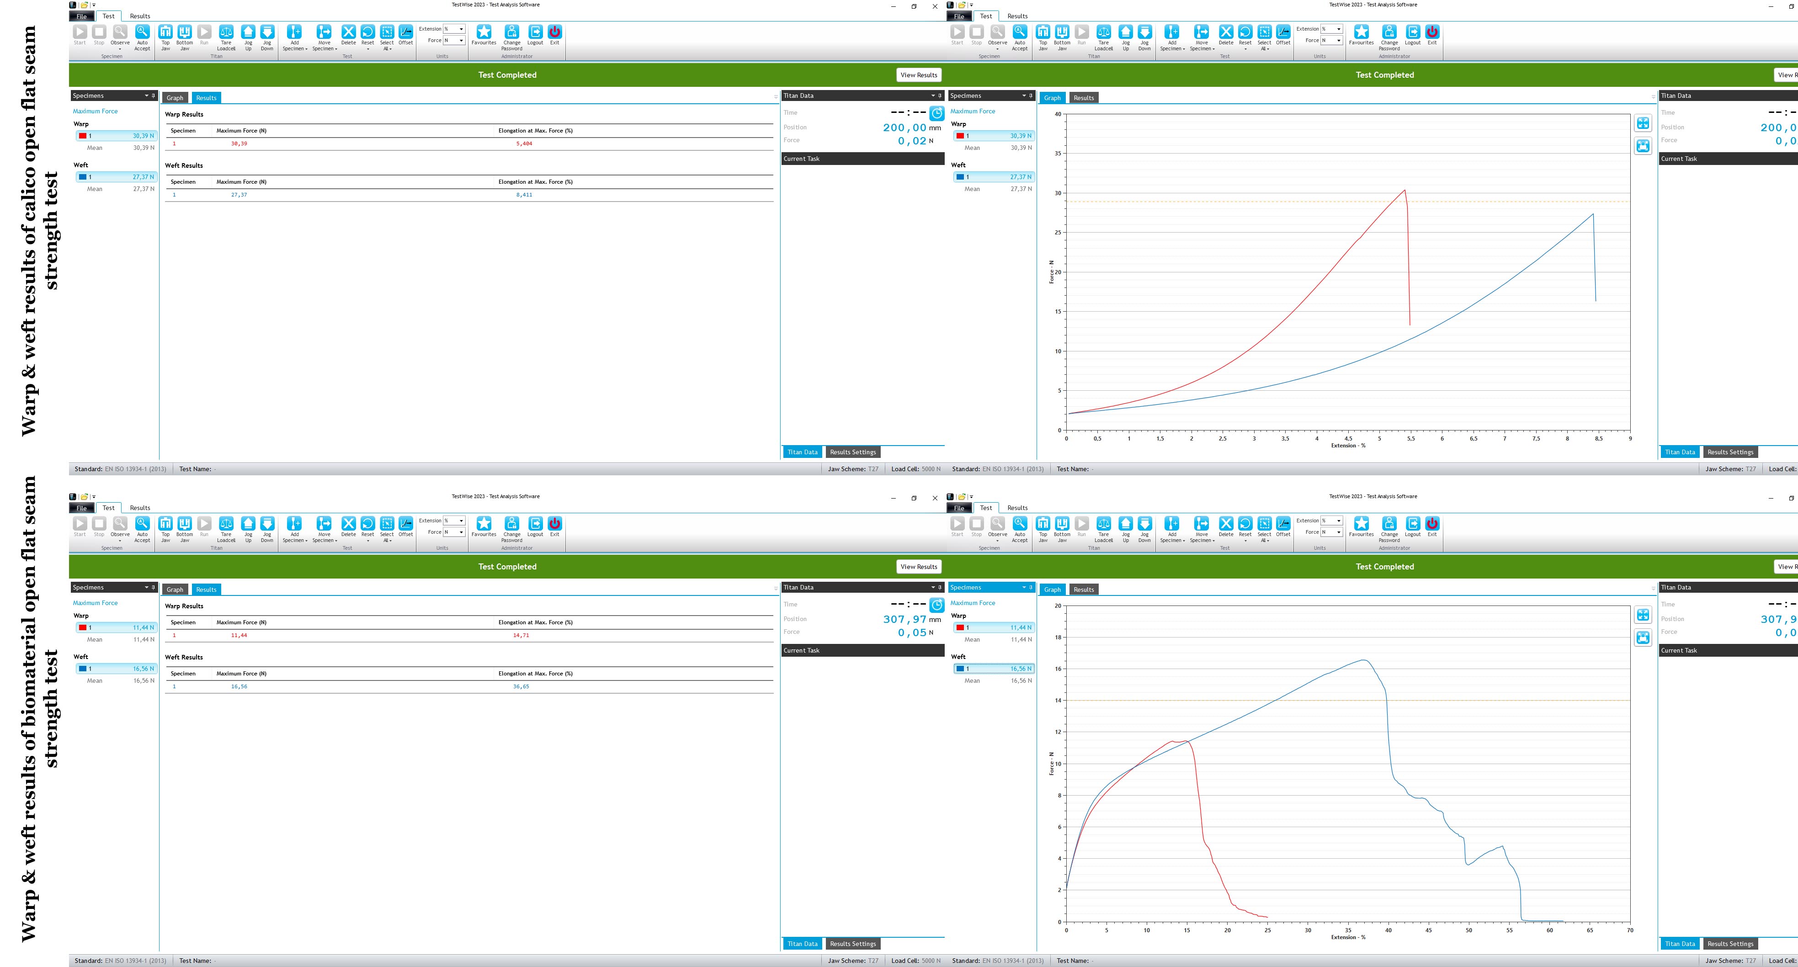Switch to the Results tab in the calico graph window

coord(1083,98)
